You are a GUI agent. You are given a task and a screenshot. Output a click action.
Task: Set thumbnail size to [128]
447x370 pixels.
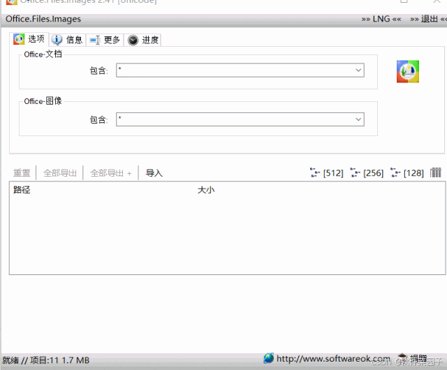(x=406, y=172)
